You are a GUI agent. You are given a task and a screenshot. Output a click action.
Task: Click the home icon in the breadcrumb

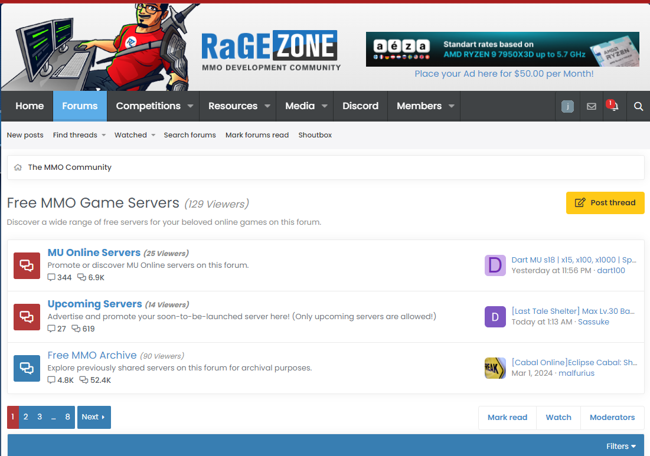click(18, 167)
